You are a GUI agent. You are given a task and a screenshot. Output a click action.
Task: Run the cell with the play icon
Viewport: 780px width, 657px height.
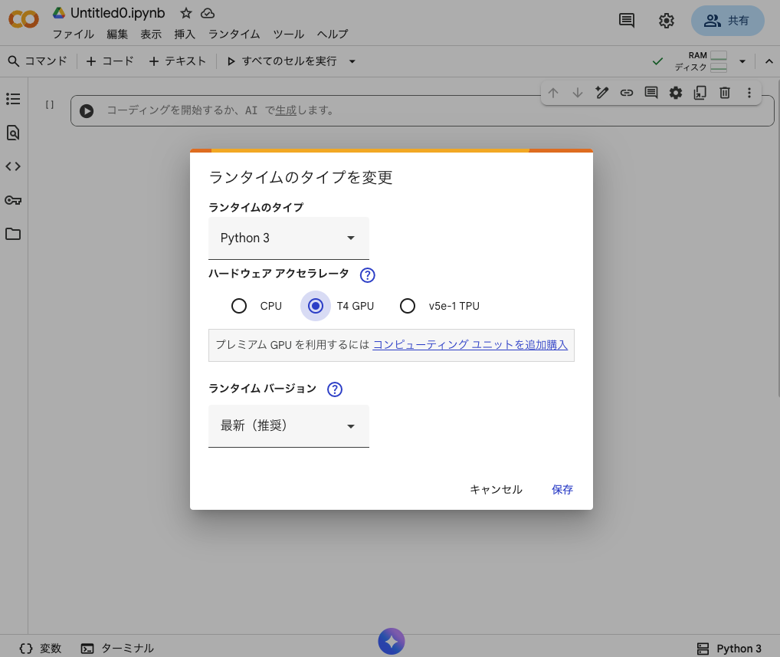[87, 111]
